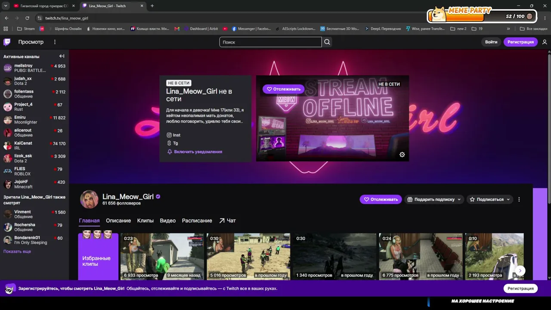
Task: Open the user profile icon menu
Action: [x=545, y=42]
